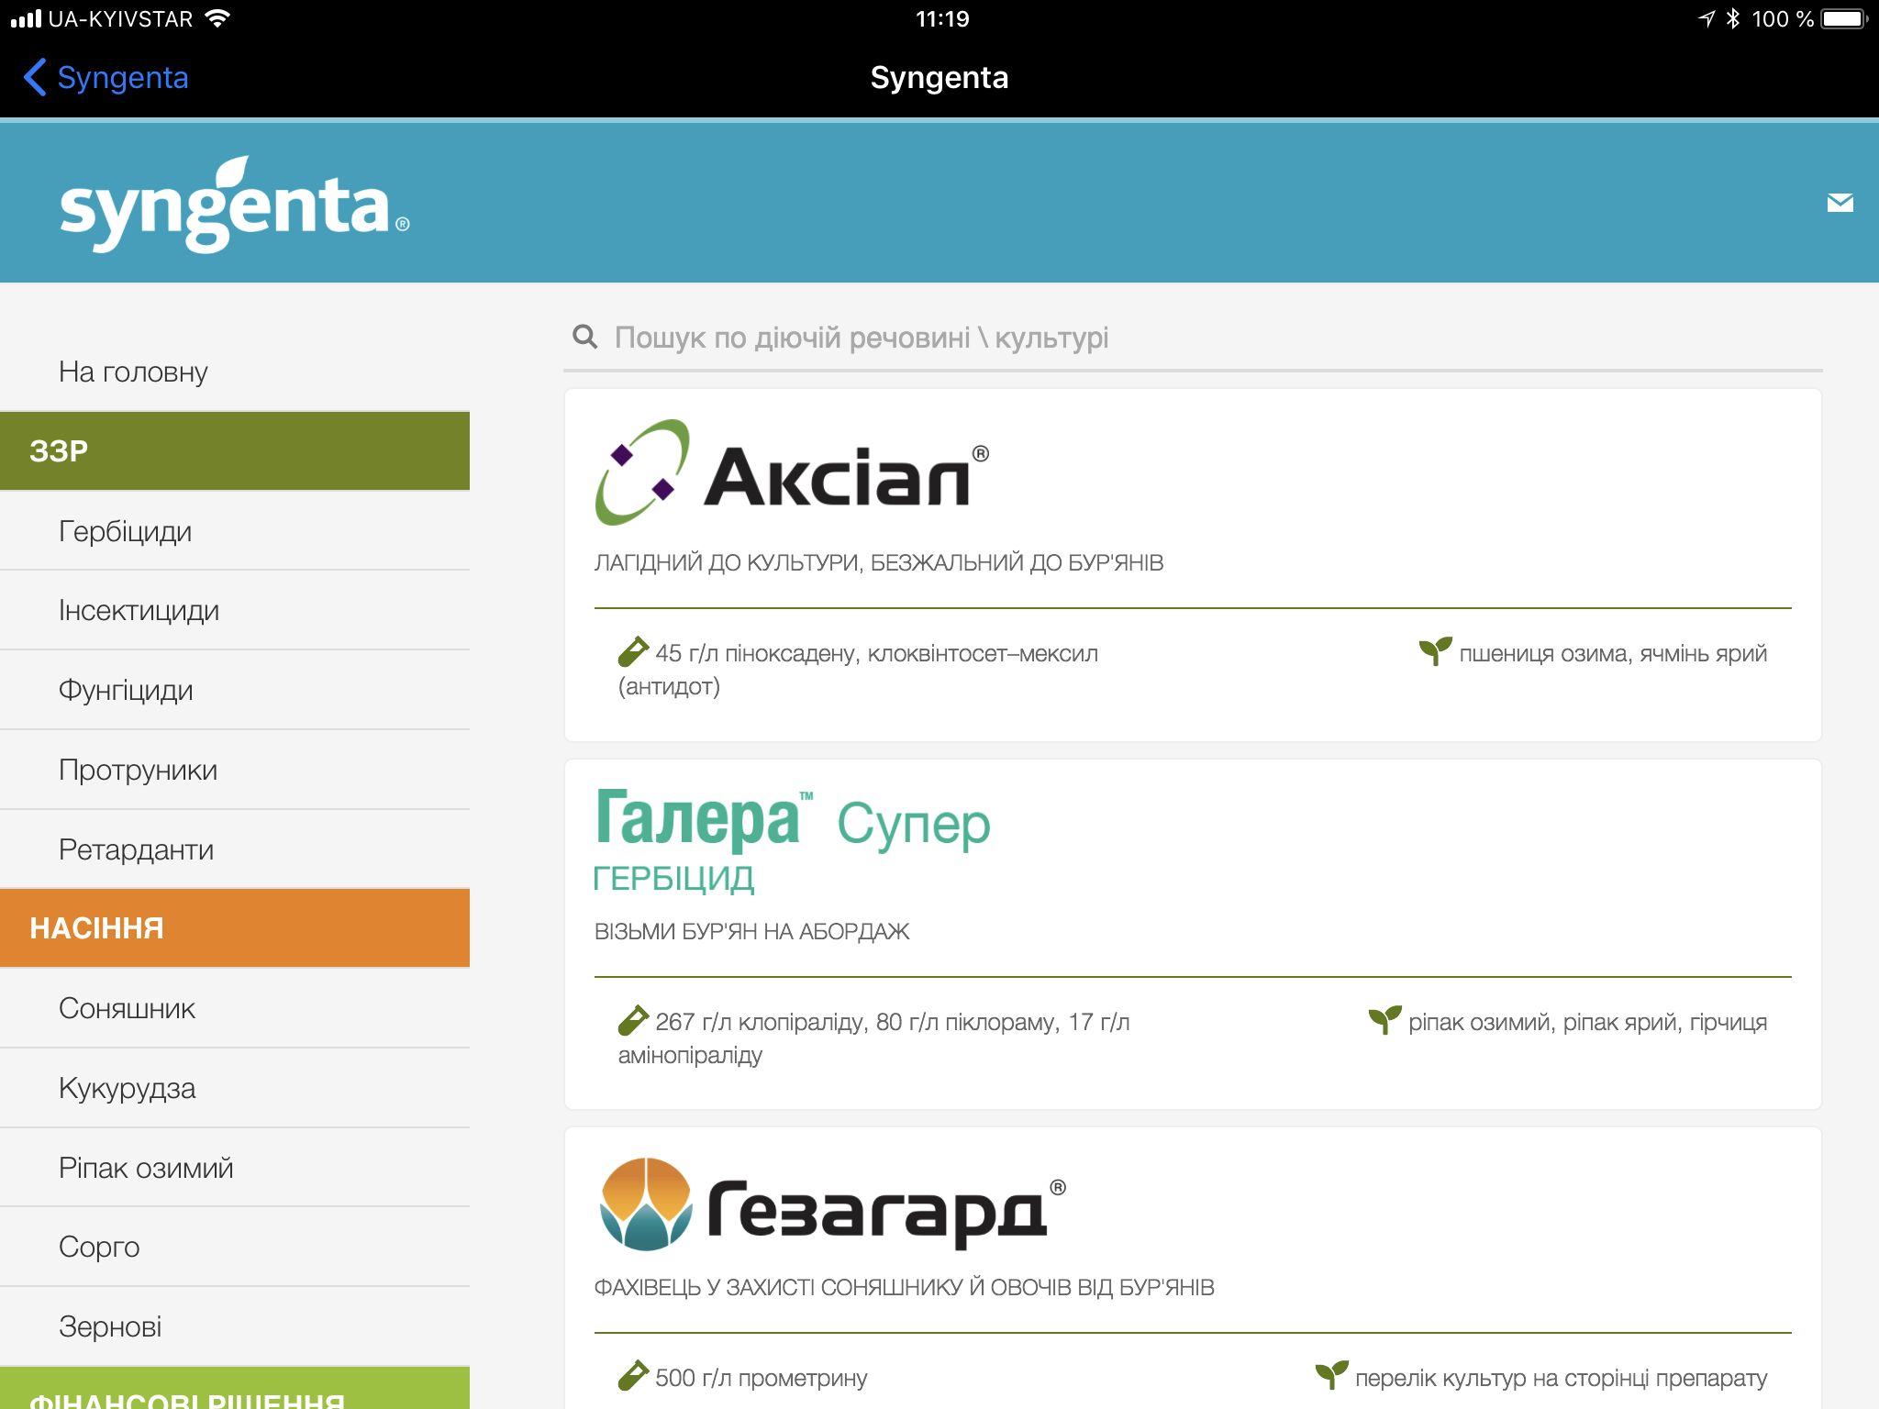Screen dimensions: 1879x1409
Task: Open Інсектициди category
Action: point(235,610)
